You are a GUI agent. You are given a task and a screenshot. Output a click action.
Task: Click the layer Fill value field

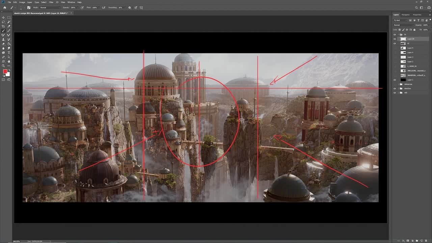click(425, 30)
